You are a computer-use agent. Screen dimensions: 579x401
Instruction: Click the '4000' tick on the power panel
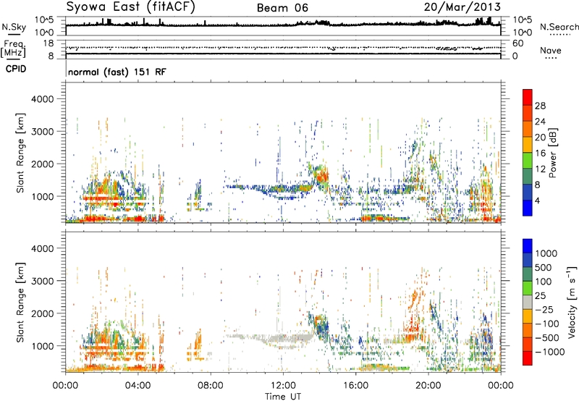coord(42,99)
